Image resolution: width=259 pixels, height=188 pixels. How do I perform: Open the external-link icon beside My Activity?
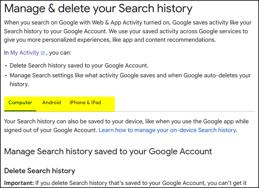[x=43, y=53]
